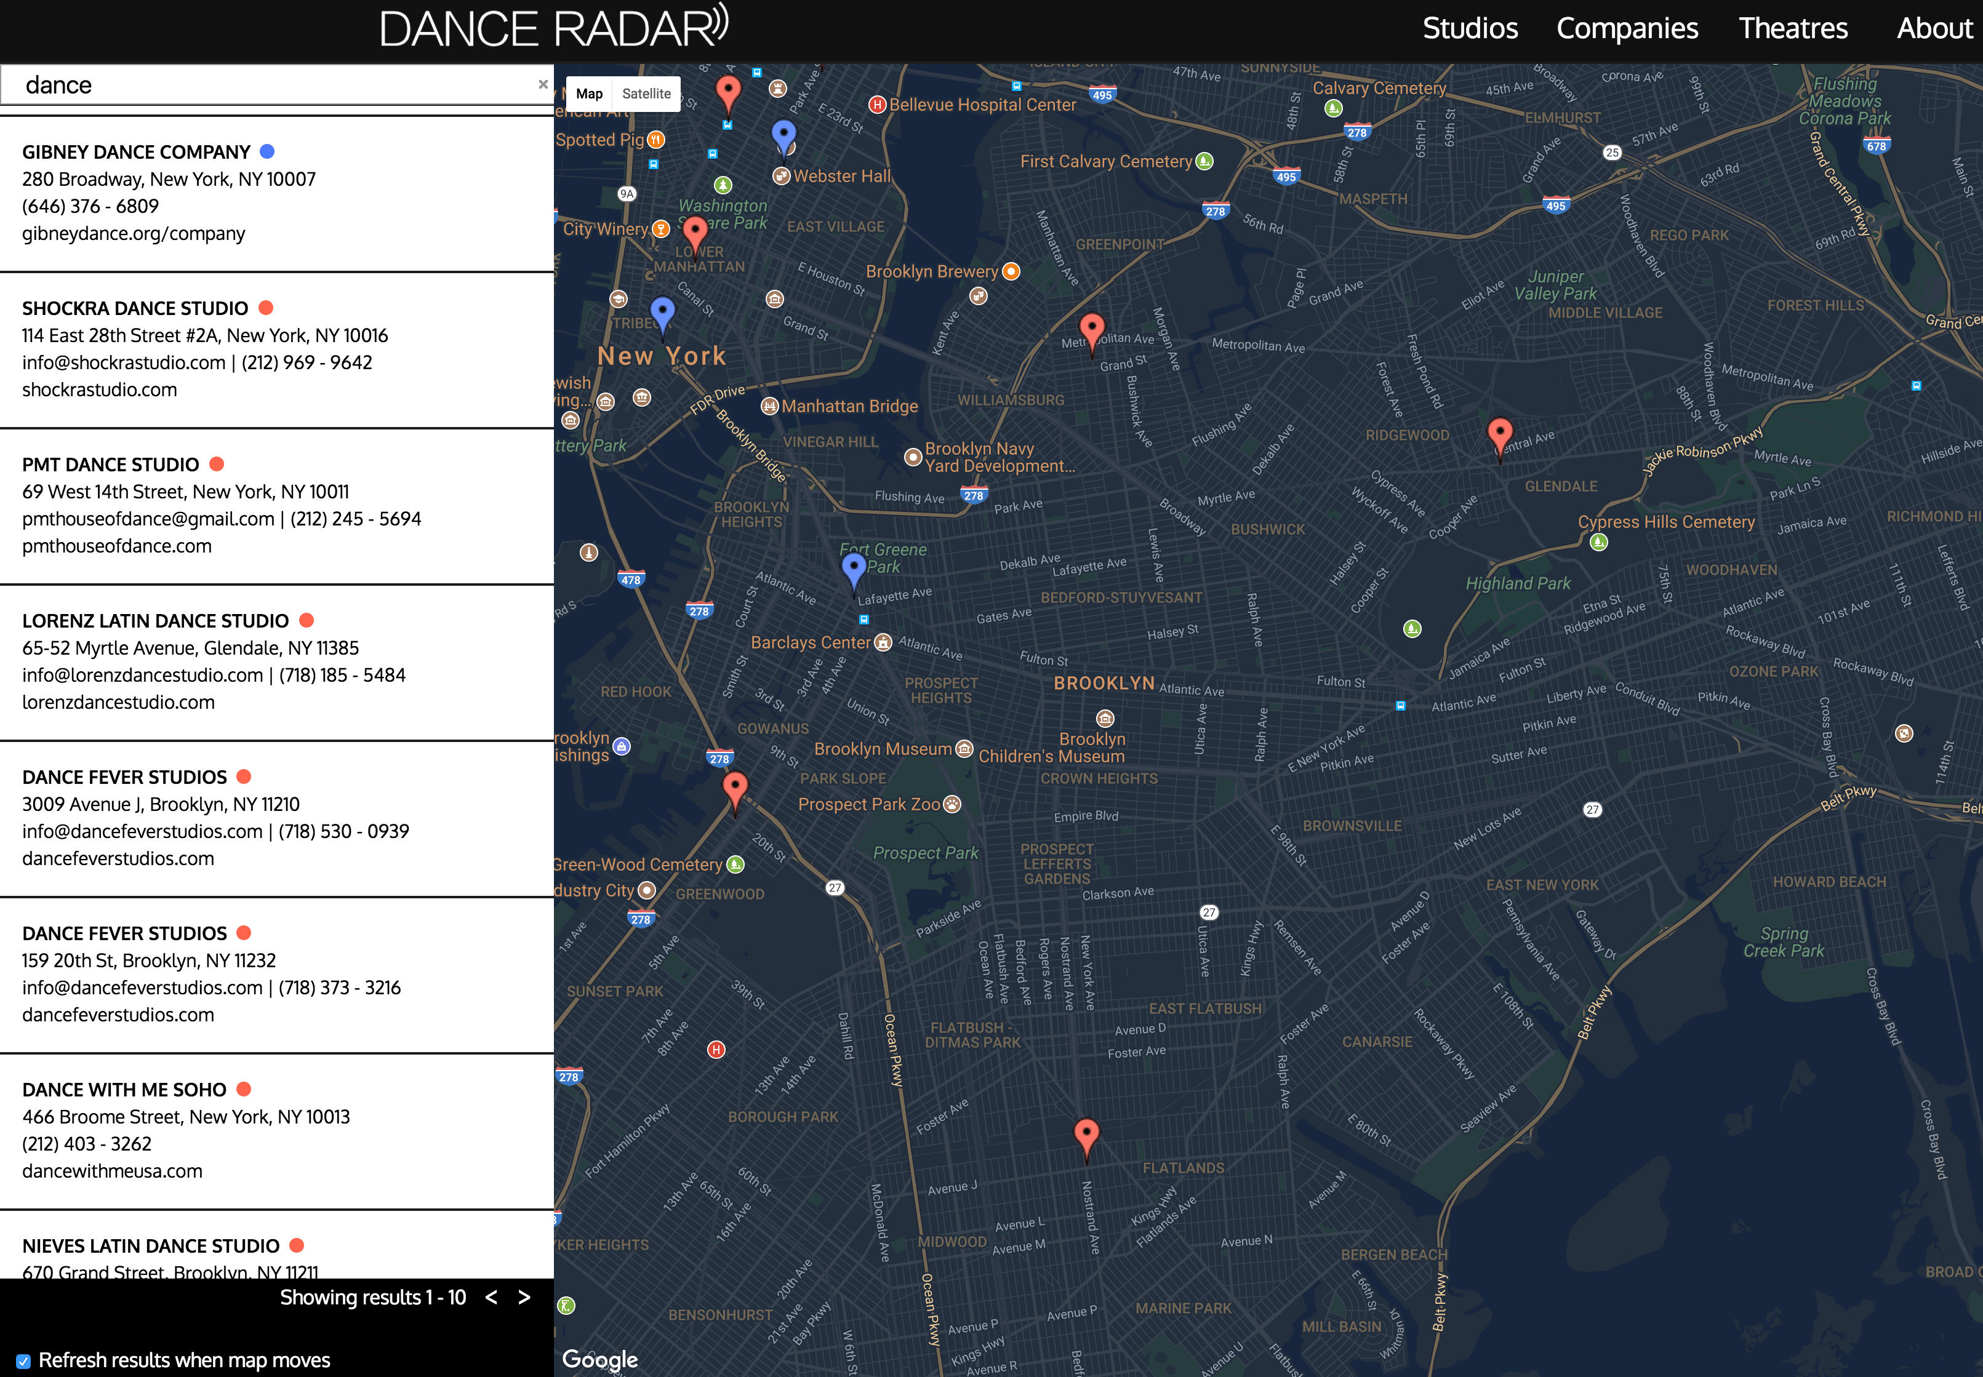Switch to Satellite map view
This screenshot has width=1983, height=1377.
pyautogui.click(x=646, y=94)
